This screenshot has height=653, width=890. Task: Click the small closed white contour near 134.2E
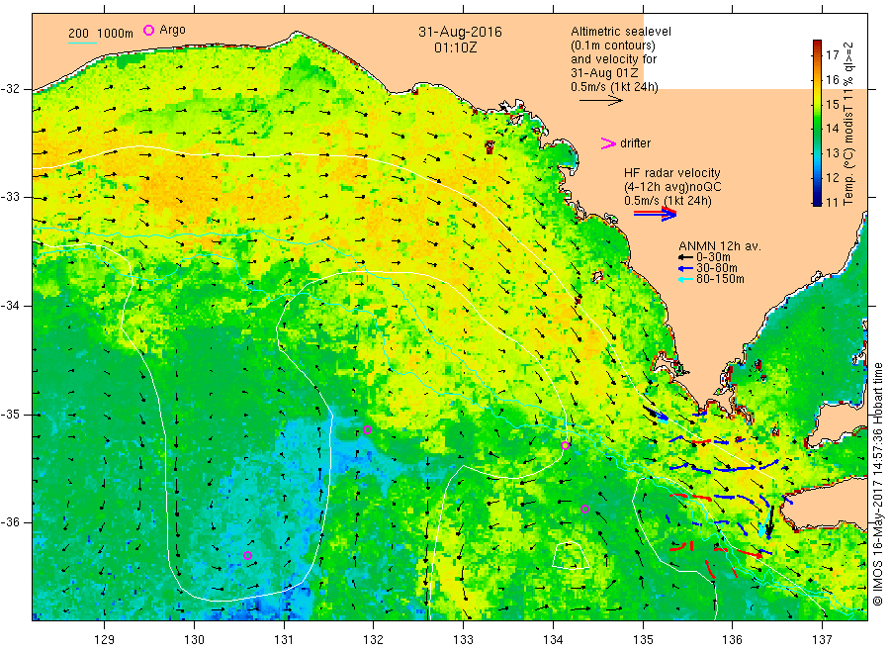[571, 556]
